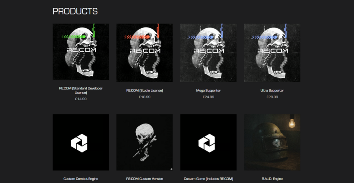Click the Ultra Supporter product title
The height and width of the screenshot is (183, 354).
click(272, 91)
